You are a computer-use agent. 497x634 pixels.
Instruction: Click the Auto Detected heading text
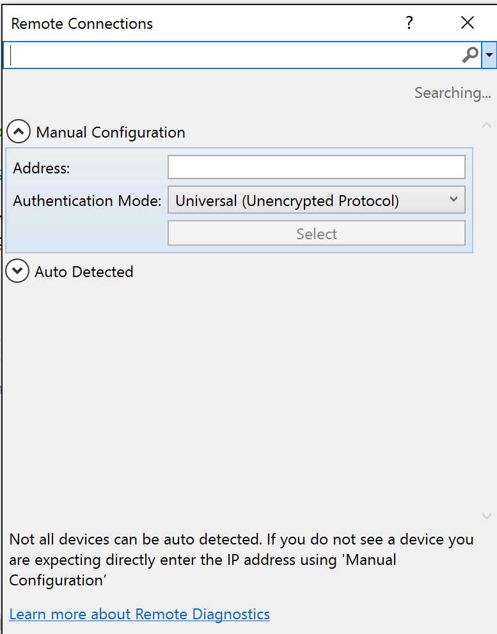pyautogui.click(x=84, y=272)
